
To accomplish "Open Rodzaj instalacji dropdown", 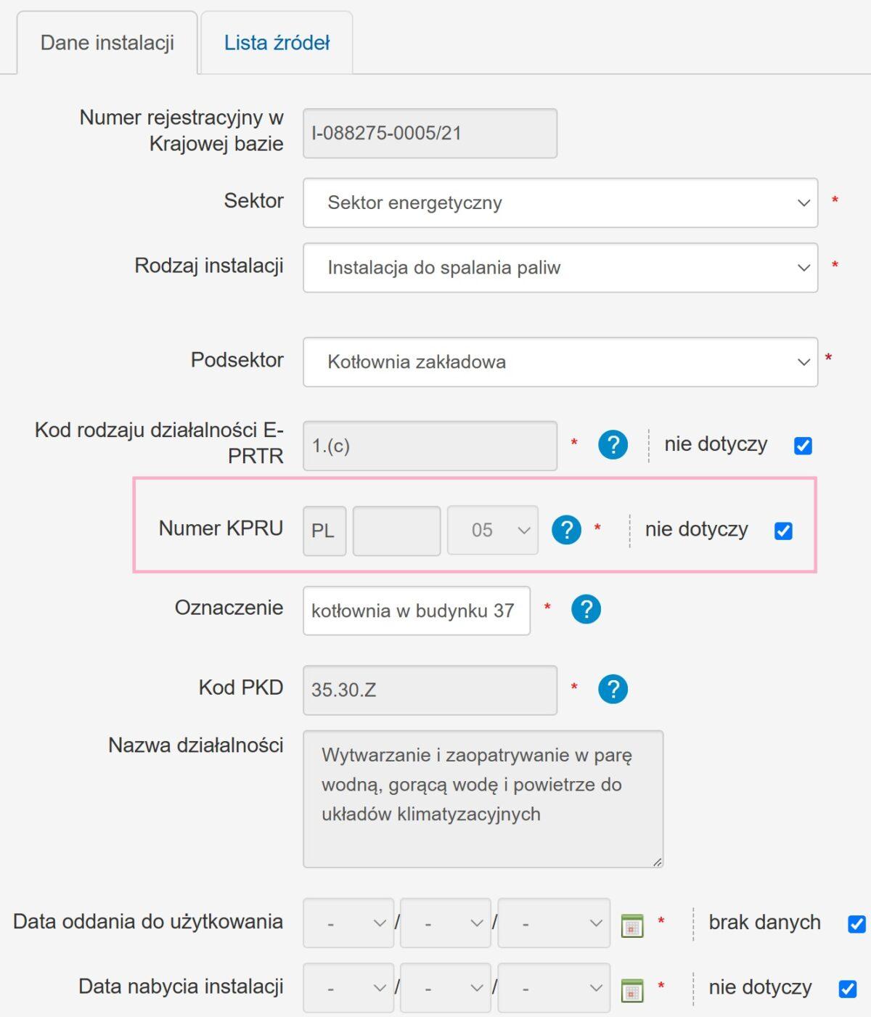I will click(x=560, y=268).
